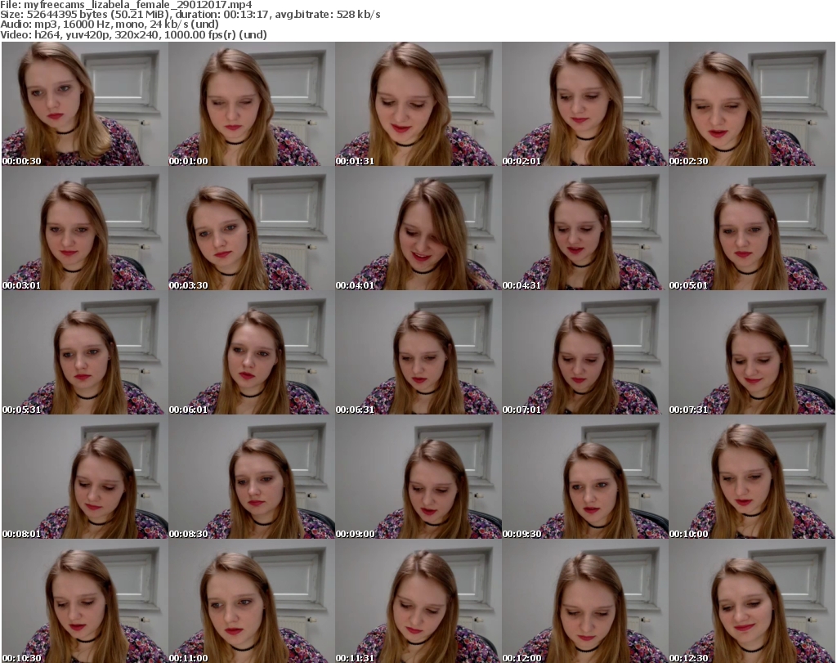This screenshot has width=837, height=663.
Task: Select the thumbnail frame stamped 00:01:31
Action: click(418, 104)
